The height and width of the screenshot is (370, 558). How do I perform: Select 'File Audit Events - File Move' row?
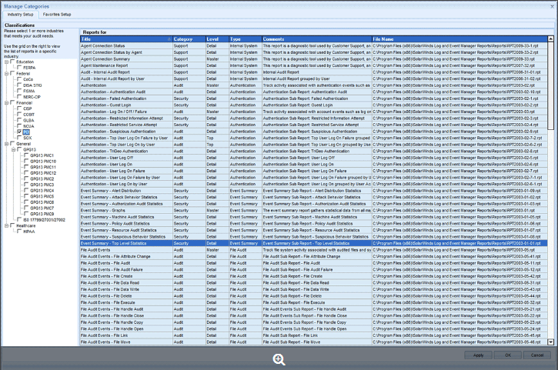(313, 342)
